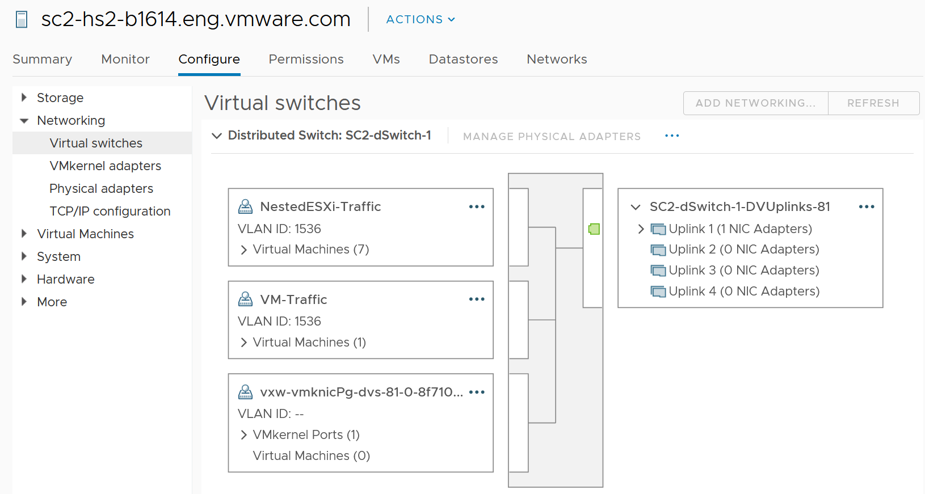925x494 pixels.
Task: Collapse the Networking section arrow
Action: [x=24, y=120]
